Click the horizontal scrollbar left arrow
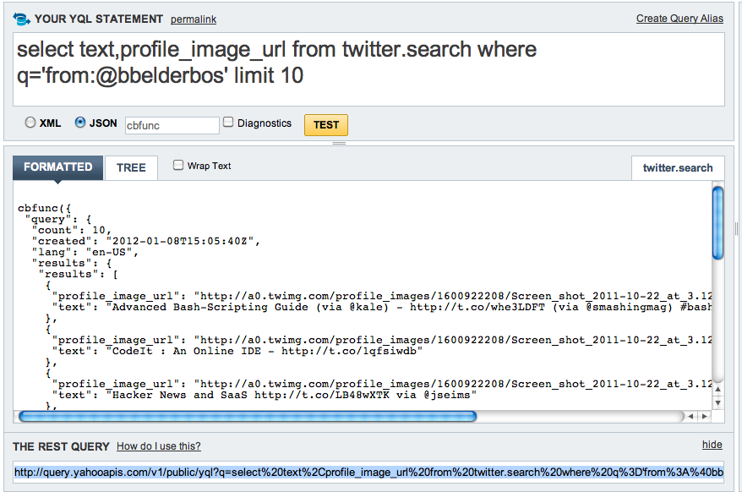The image size is (742, 492). point(691,416)
